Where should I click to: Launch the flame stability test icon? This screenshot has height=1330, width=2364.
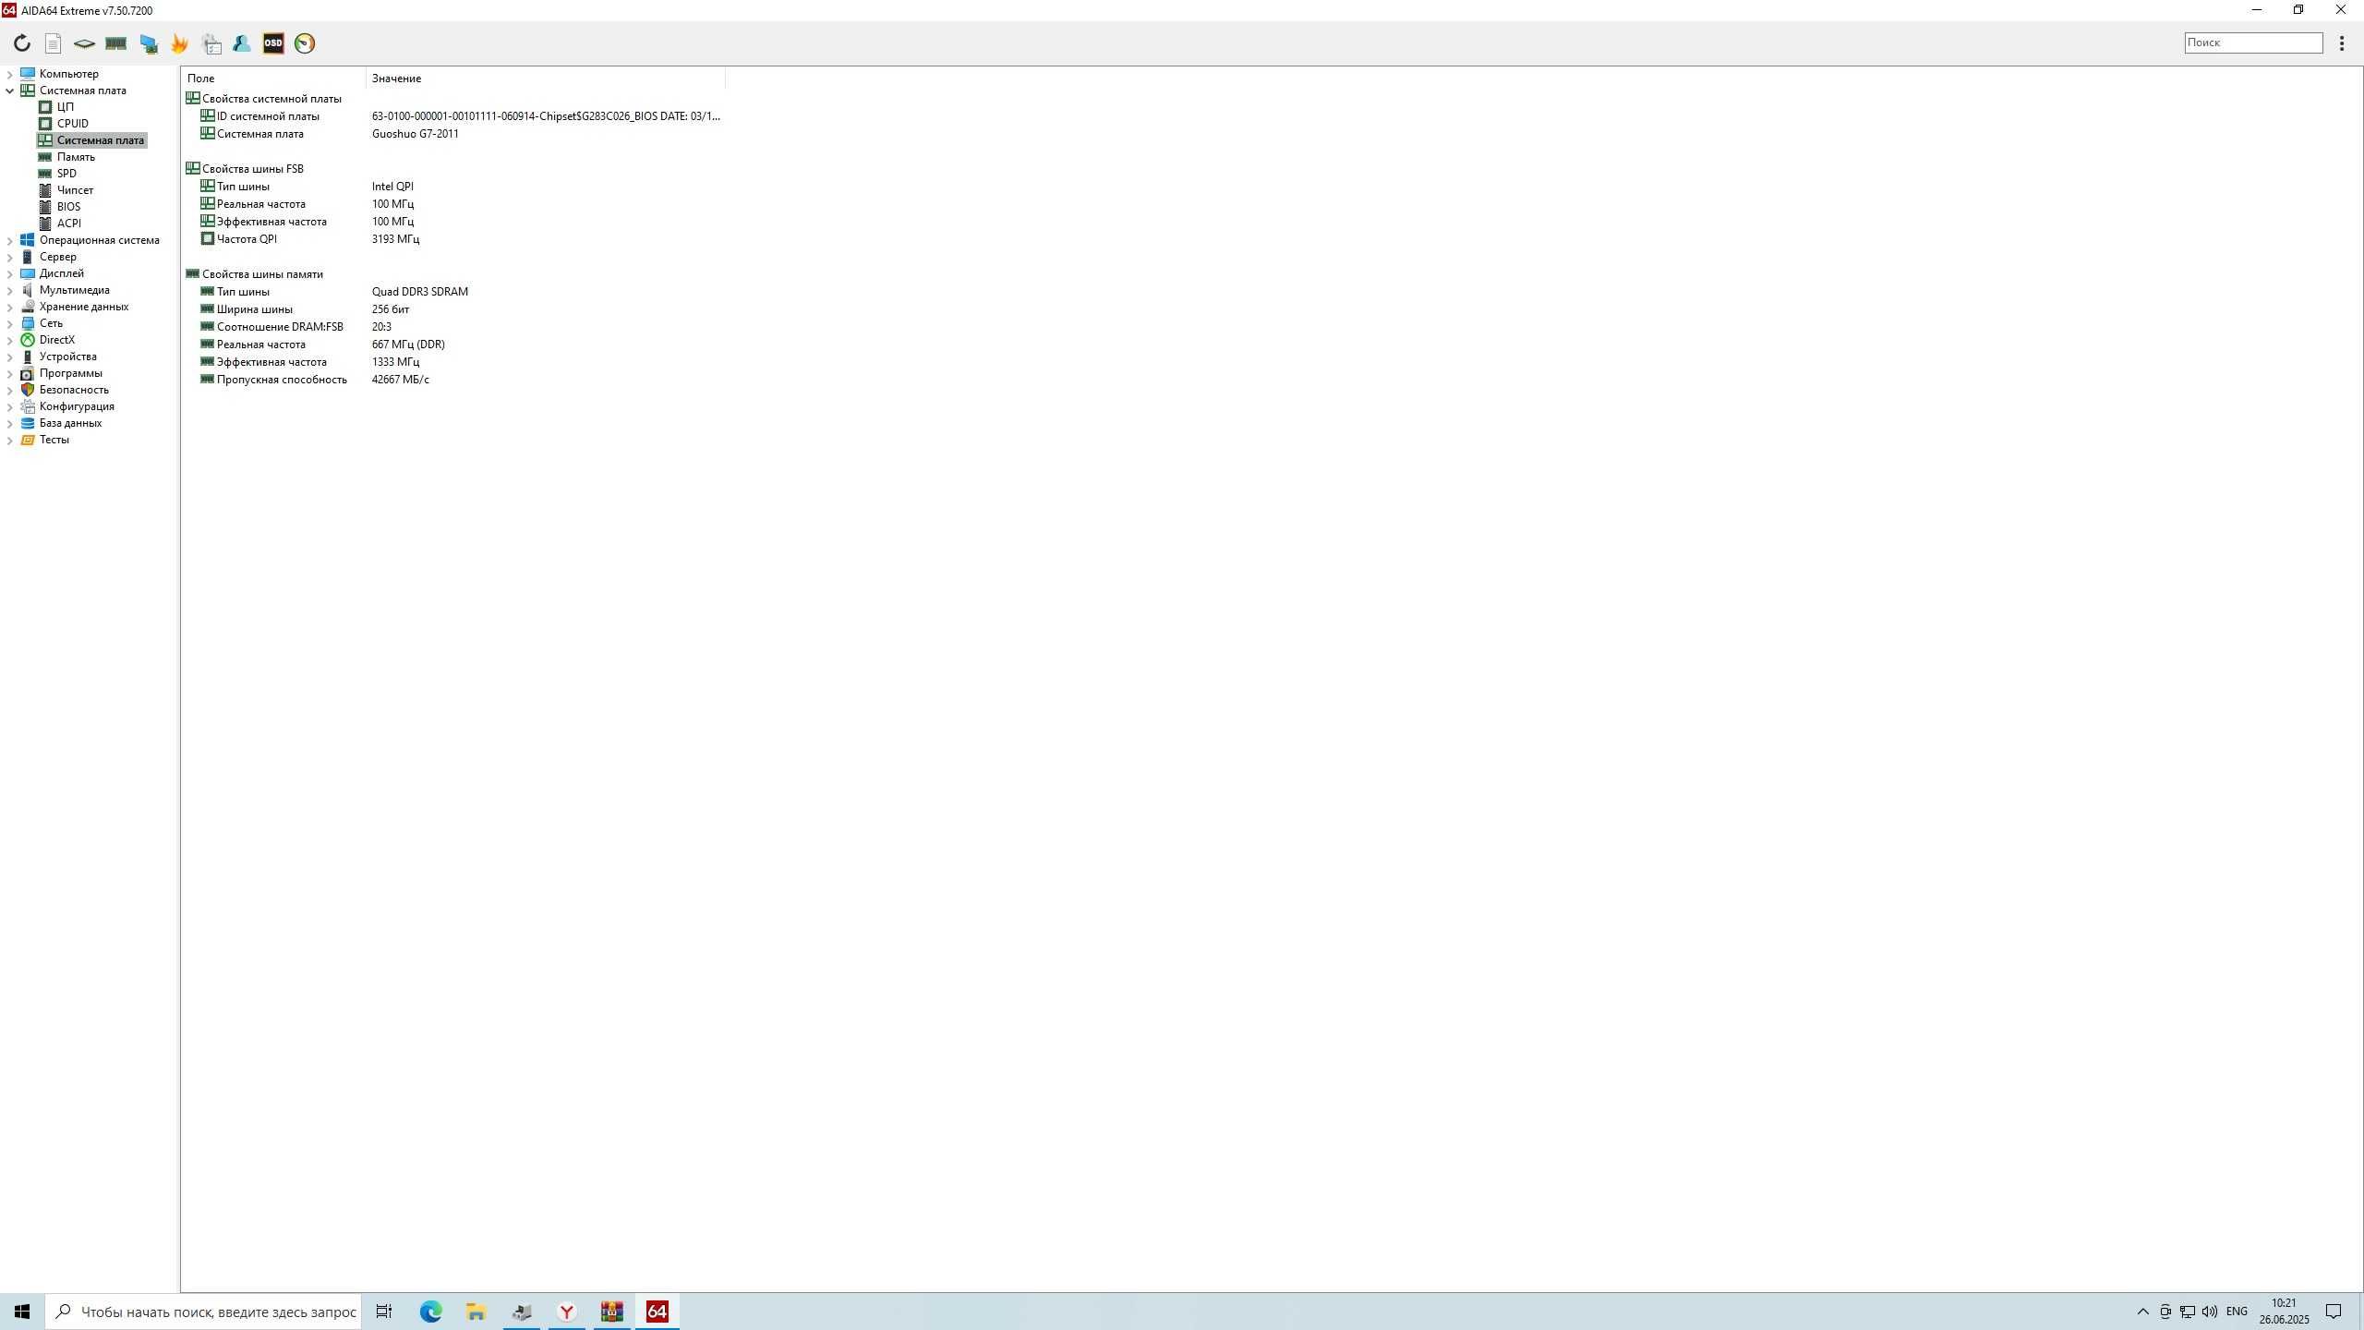point(180,43)
